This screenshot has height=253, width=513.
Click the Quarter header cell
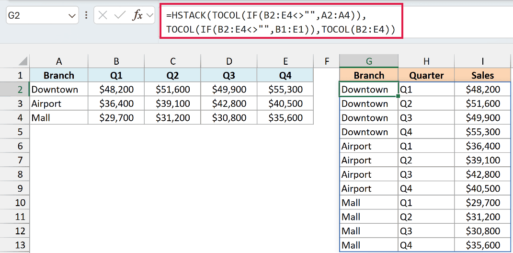pyautogui.click(x=426, y=75)
